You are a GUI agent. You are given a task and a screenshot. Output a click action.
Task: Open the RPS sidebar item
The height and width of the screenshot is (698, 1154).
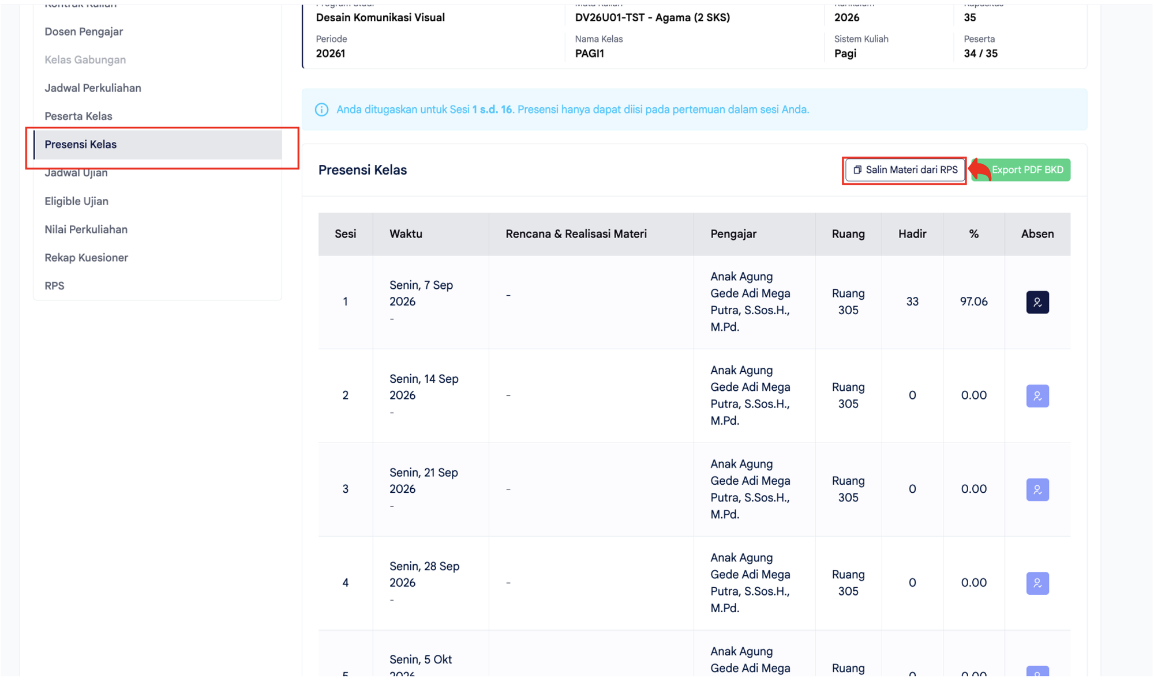coord(54,286)
